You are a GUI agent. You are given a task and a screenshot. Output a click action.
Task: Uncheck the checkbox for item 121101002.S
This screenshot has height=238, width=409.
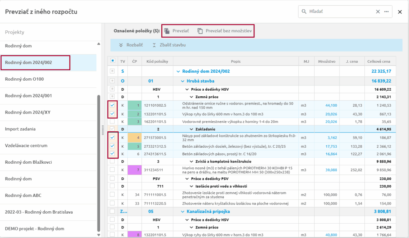point(113,105)
